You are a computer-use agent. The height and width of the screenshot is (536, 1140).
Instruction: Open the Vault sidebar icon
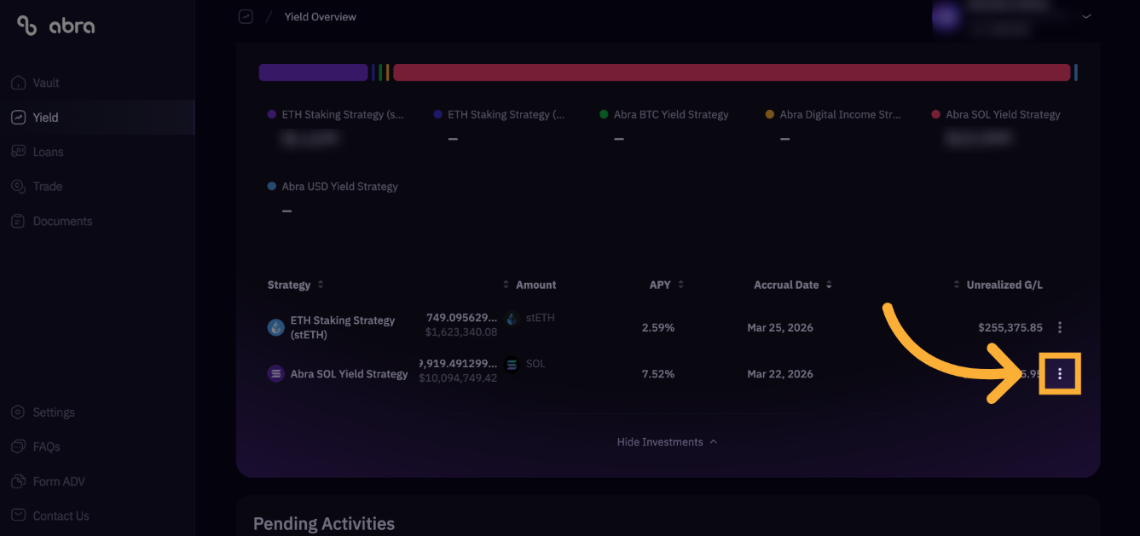18,83
